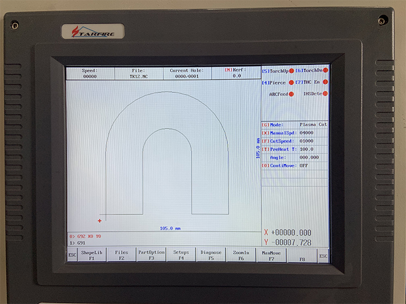Click the ARCFeed status indicator
Viewport: 406px width, 304px height.
pos(291,94)
